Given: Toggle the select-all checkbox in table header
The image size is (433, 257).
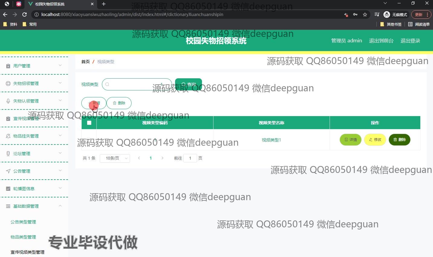Looking at the screenshot, I should (x=89, y=122).
